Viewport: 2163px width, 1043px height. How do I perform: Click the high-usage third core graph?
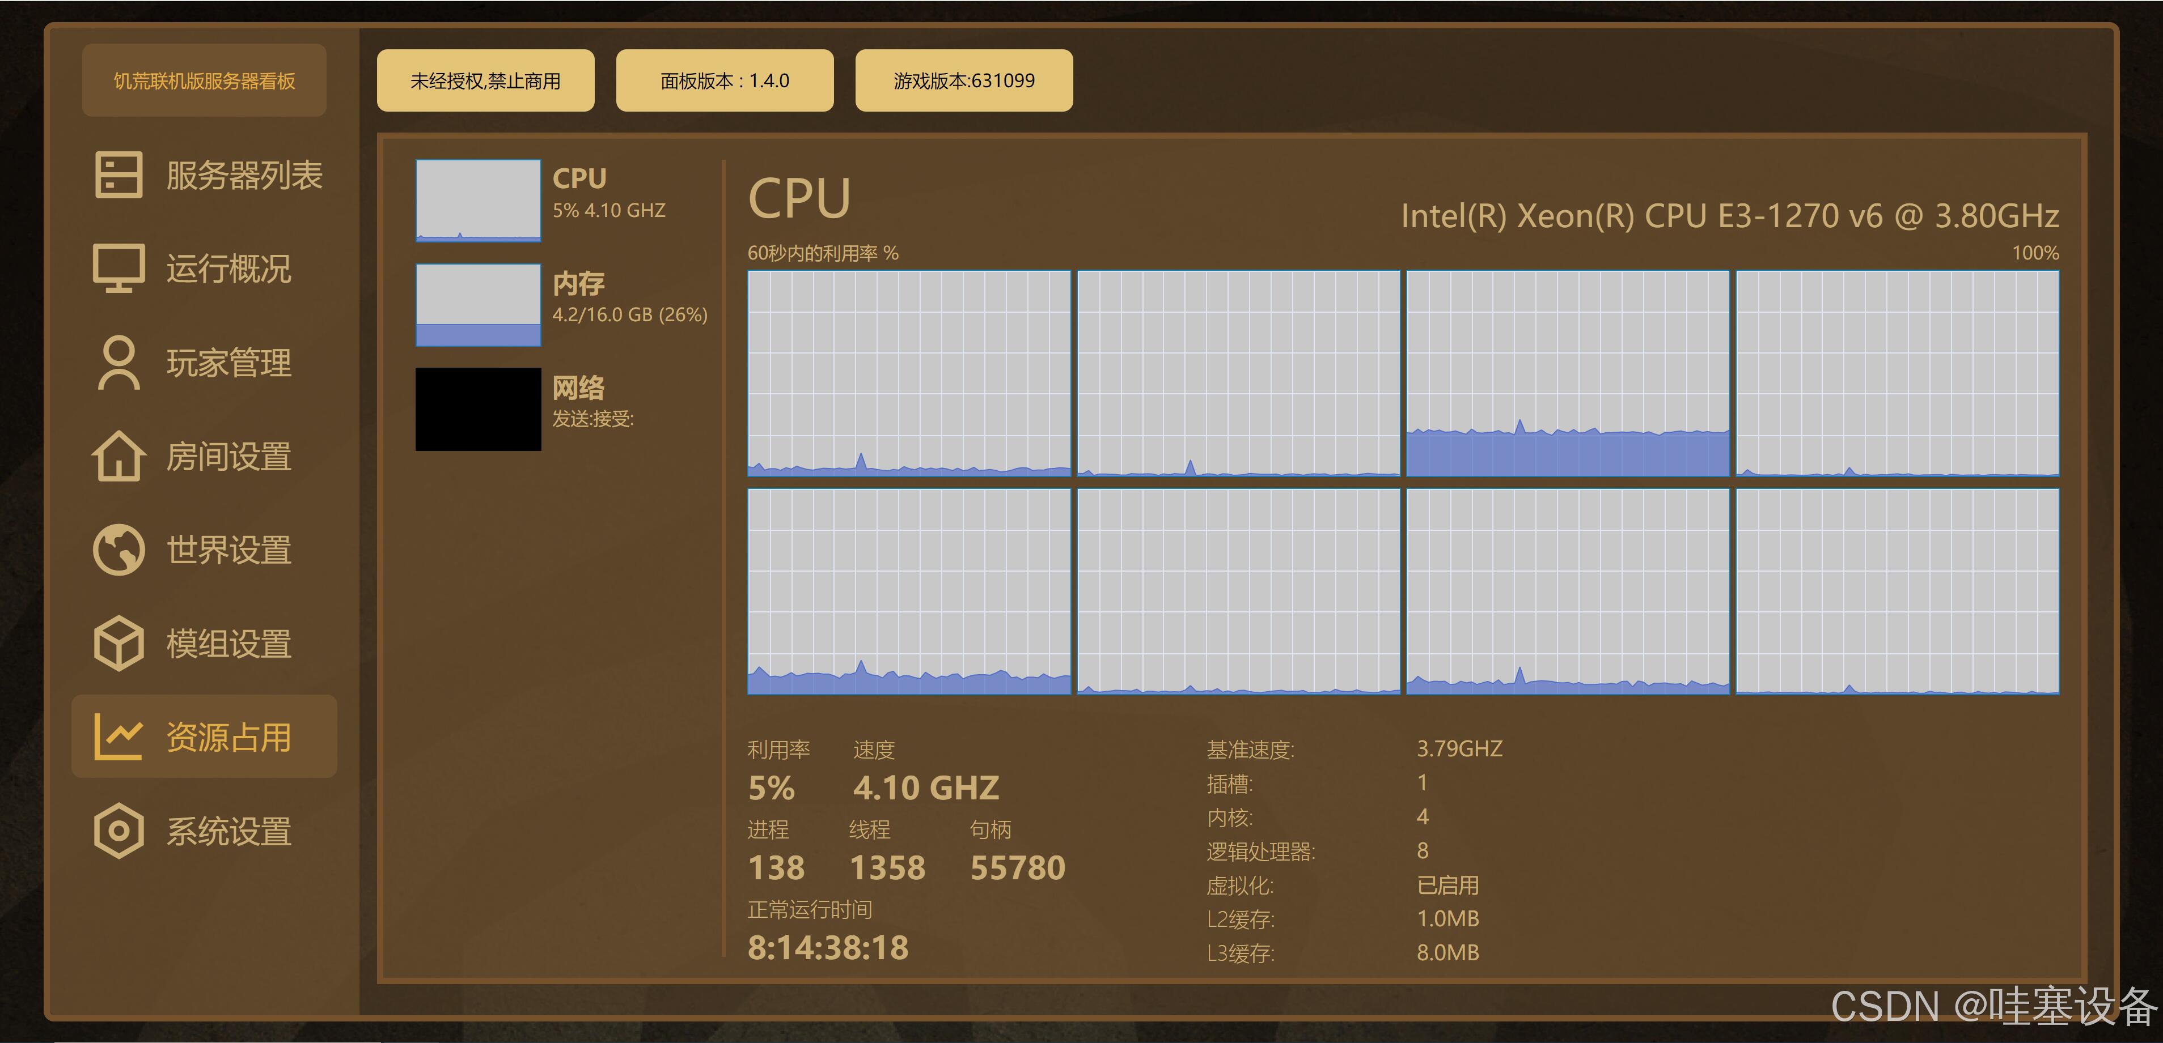[1568, 373]
